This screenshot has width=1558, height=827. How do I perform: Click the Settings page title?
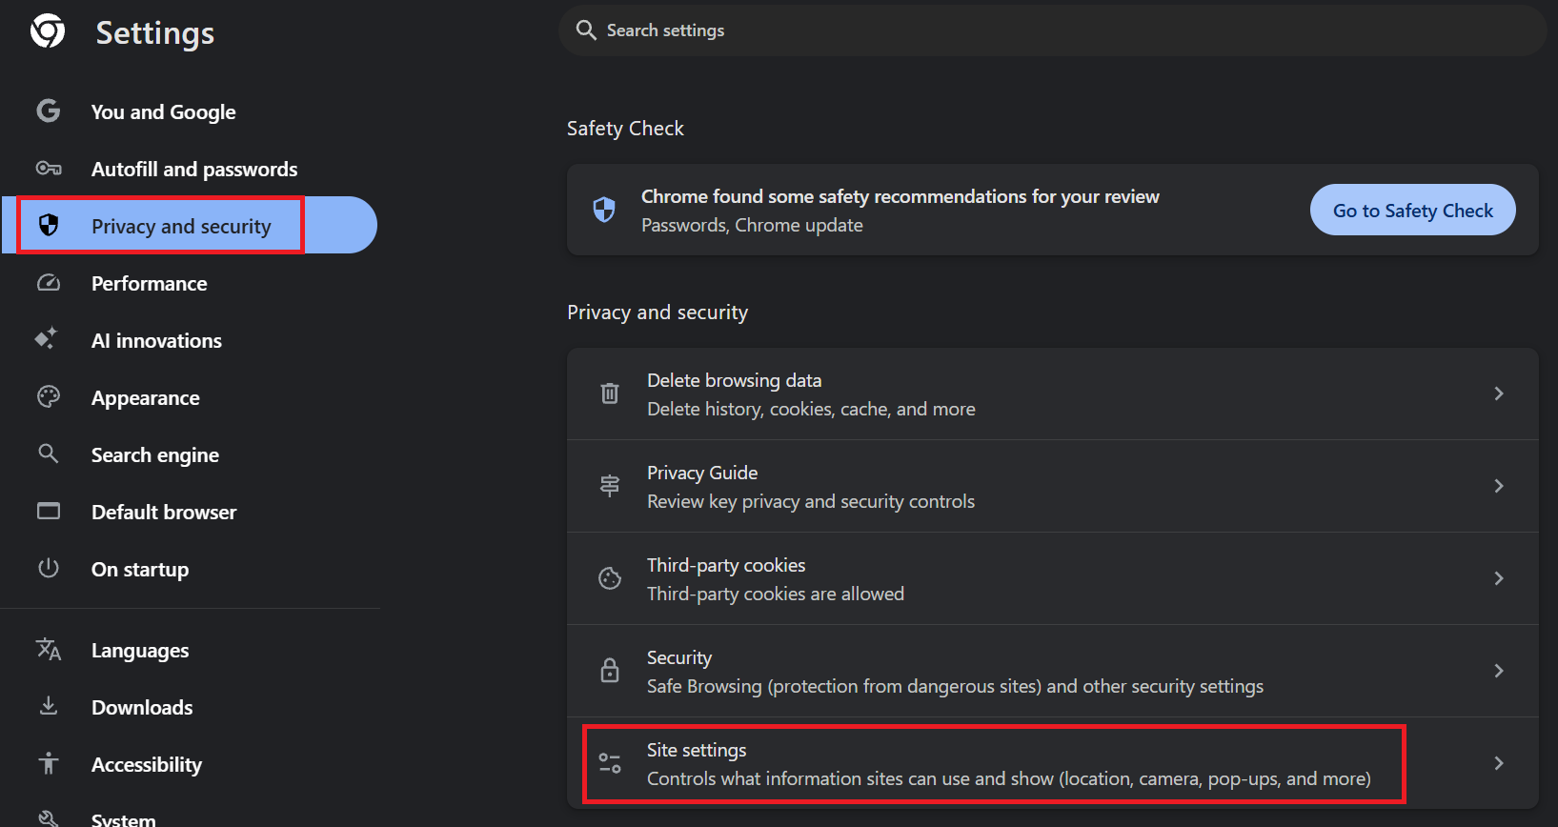154,33
